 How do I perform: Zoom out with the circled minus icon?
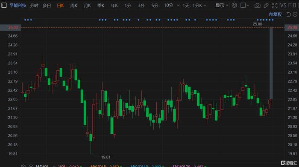point(295,14)
